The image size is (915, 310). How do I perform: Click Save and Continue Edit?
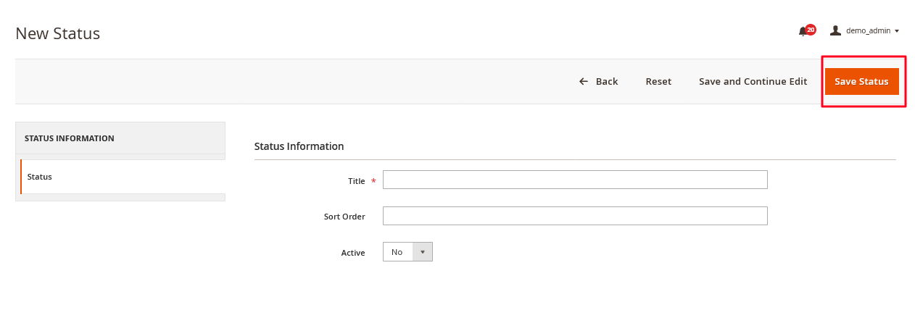point(753,81)
